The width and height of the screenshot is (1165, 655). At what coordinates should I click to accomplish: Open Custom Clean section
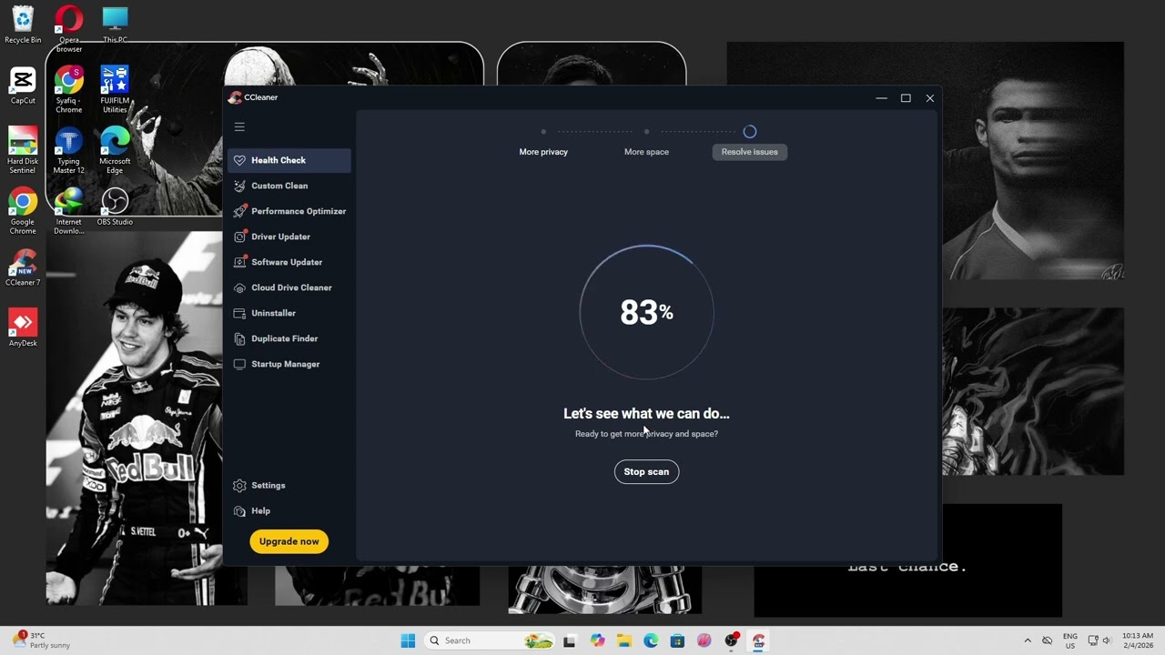(x=289, y=186)
